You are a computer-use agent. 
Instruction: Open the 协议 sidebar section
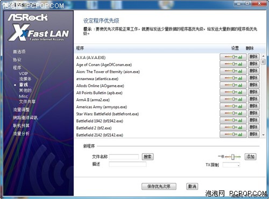point(17,60)
